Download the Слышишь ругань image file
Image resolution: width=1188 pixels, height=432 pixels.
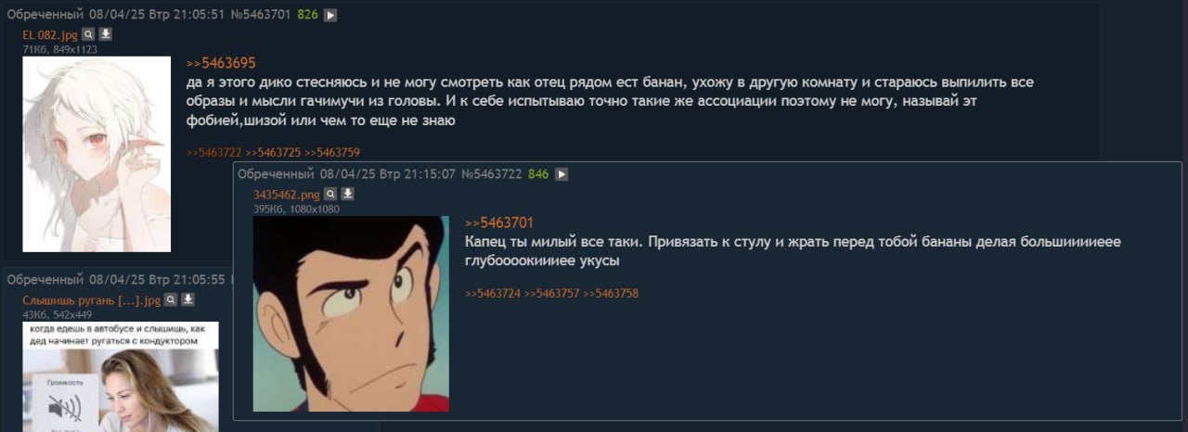pyautogui.click(x=187, y=300)
